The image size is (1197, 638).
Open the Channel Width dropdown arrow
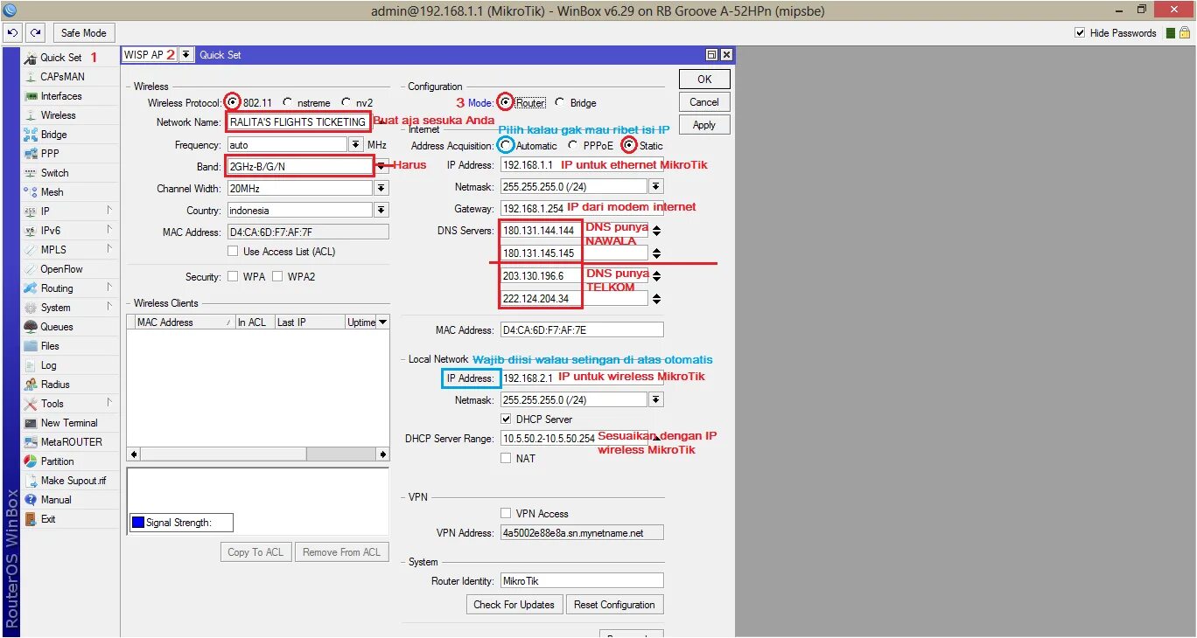pos(381,188)
